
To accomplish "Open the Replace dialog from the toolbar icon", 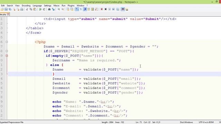I will click(x=53, y=9).
